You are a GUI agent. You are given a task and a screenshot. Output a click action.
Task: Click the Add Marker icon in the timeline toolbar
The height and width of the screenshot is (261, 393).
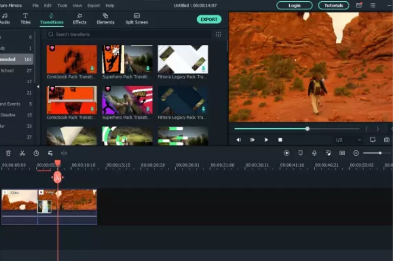[x=301, y=153]
